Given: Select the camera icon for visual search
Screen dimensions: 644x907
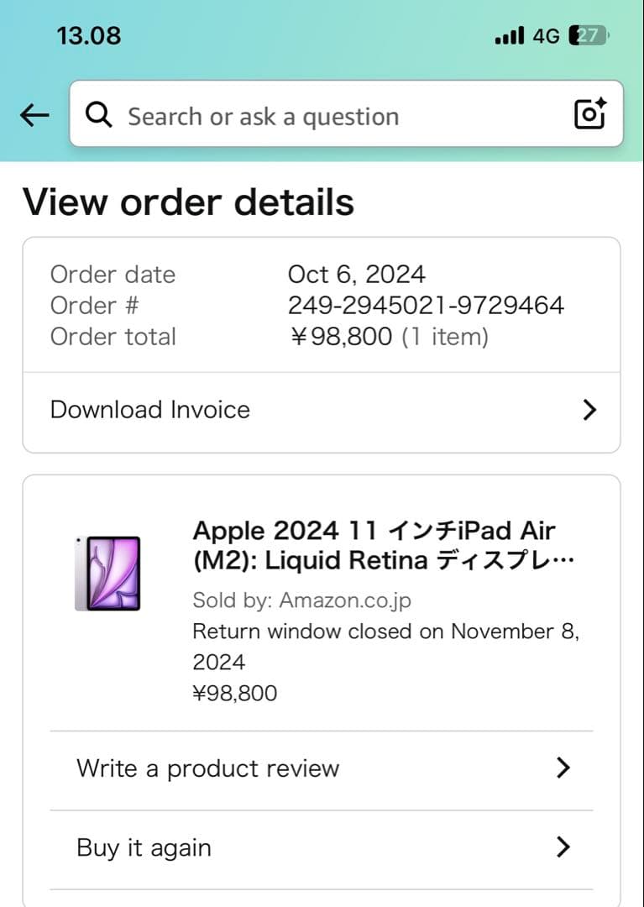Looking at the screenshot, I should 589,114.
